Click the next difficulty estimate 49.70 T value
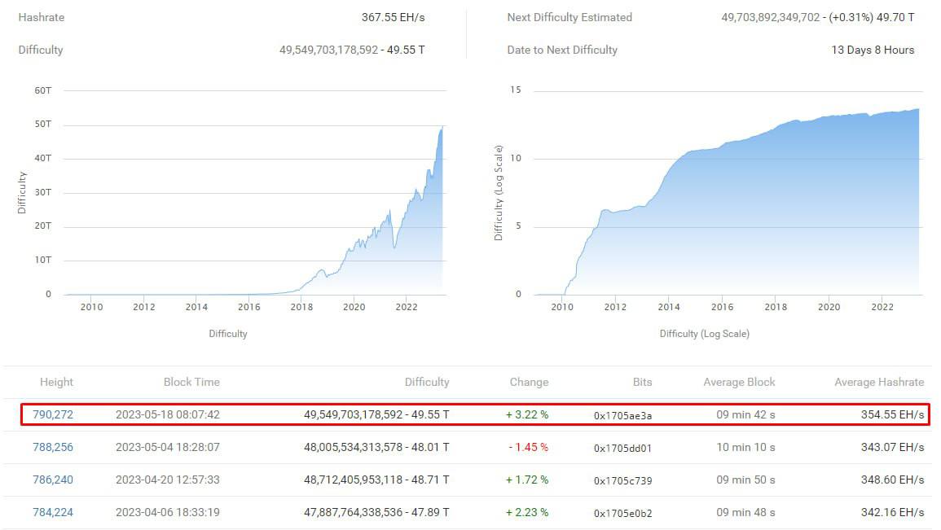The image size is (941, 530). tap(895, 17)
